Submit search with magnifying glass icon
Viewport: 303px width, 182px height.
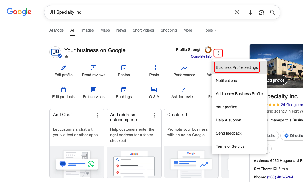coord(272,12)
